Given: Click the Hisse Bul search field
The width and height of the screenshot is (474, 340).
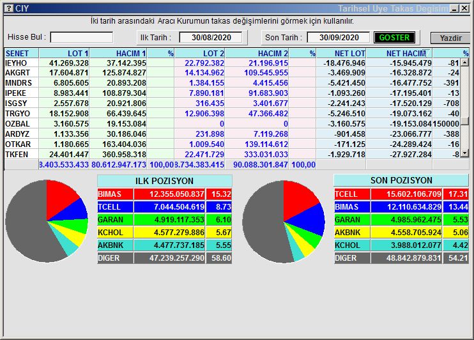Looking at the screenshot, I should [82, 38].
